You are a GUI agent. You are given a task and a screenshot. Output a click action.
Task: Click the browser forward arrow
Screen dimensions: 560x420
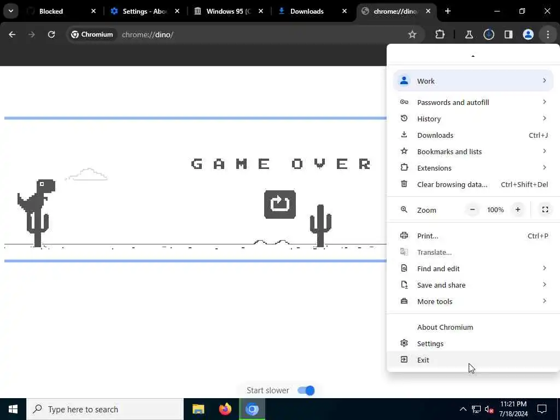pyautogui.click(x=31, y=34)
